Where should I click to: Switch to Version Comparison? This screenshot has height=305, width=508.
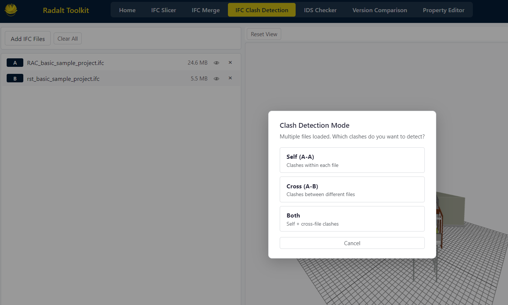379,10
